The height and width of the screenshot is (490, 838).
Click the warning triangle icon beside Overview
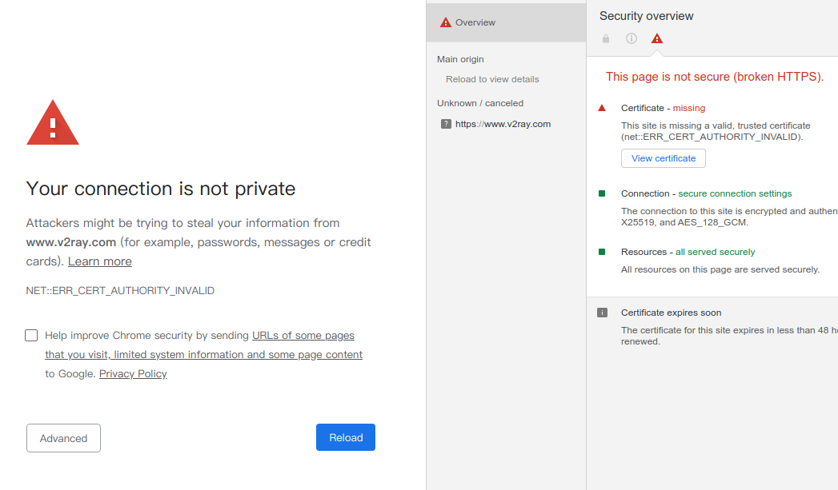coord(446,22)
